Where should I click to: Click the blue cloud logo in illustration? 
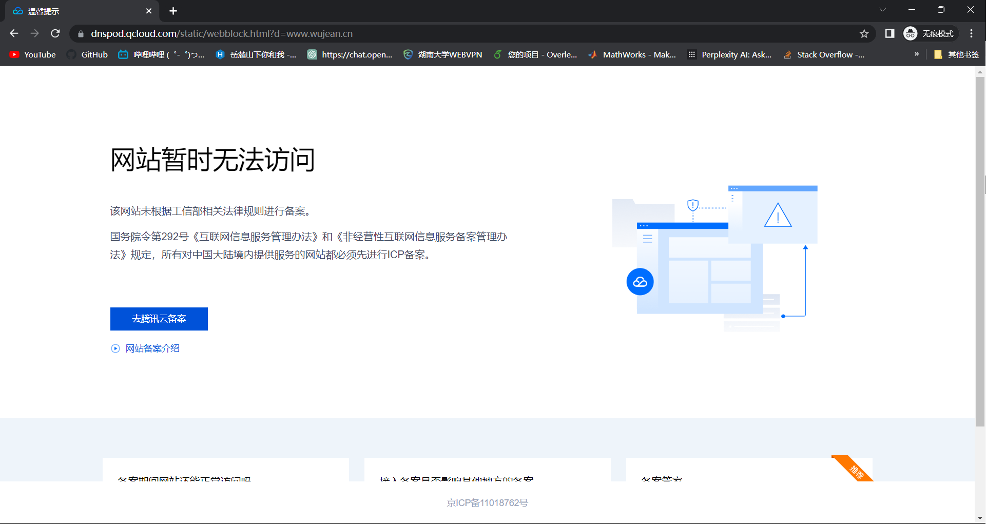point(640,282)
